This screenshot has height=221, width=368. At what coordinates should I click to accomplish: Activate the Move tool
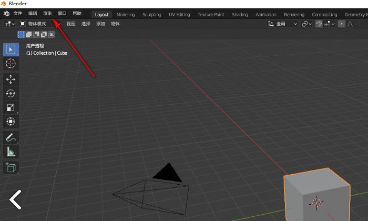pos(11,79)
